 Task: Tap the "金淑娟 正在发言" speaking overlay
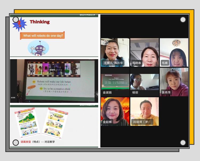pyautogui.click(x=56, y=70)
